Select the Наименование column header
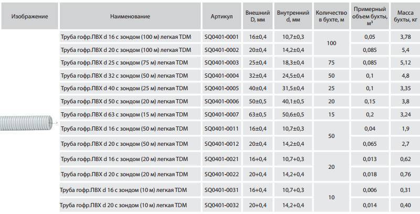Image resolution: width=420 pixels, height=214 pixels. pyautogui.click(x=130, y=16)
